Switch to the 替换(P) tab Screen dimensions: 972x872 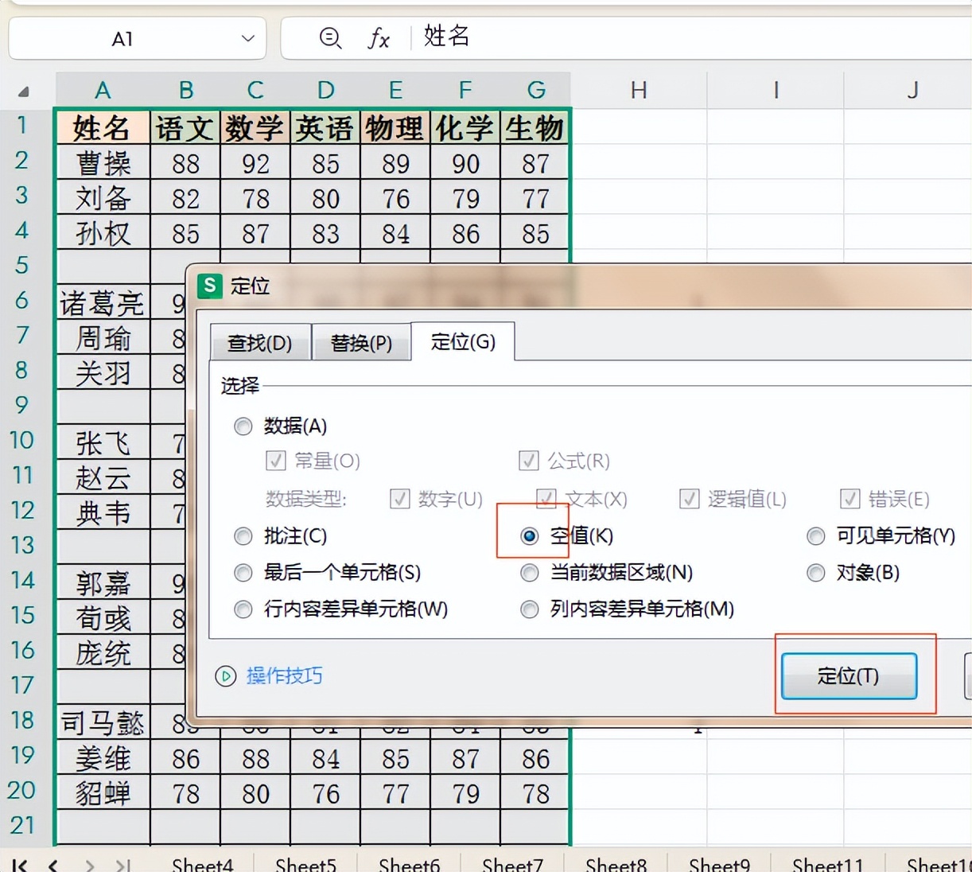point(361,343)
